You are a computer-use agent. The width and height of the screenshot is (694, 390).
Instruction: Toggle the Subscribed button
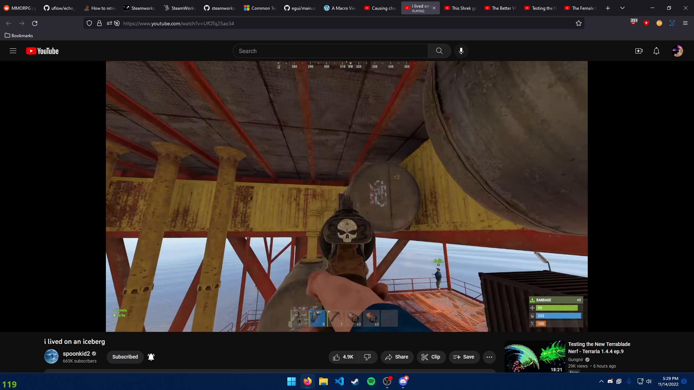click(125, 357)
